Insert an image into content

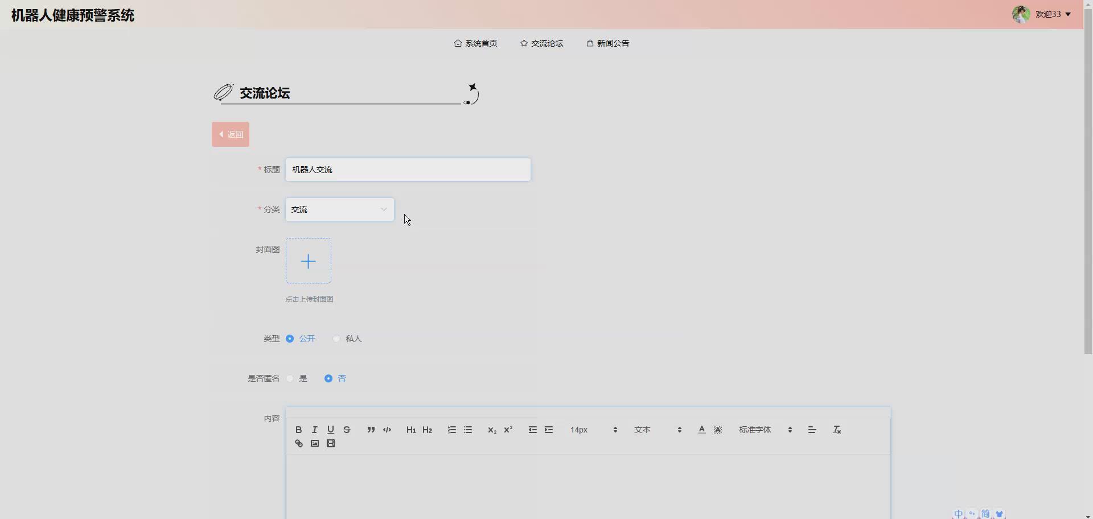(314, 443)
